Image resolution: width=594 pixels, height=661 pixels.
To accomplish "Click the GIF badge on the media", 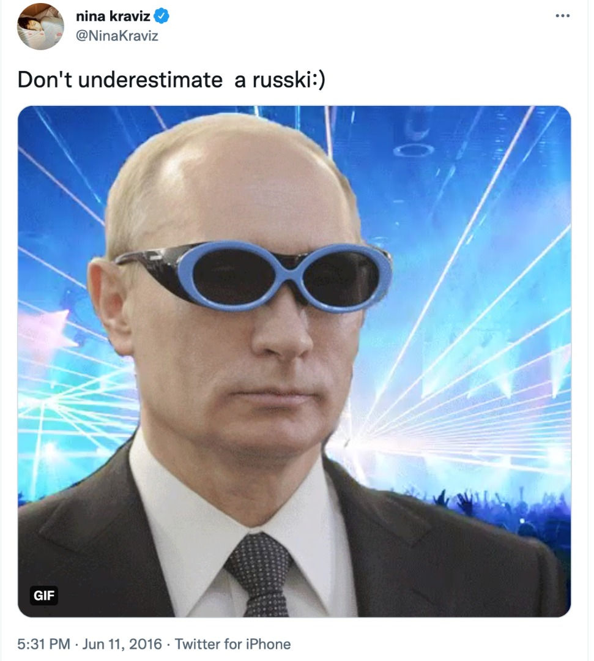I will [x=44, y=596].
